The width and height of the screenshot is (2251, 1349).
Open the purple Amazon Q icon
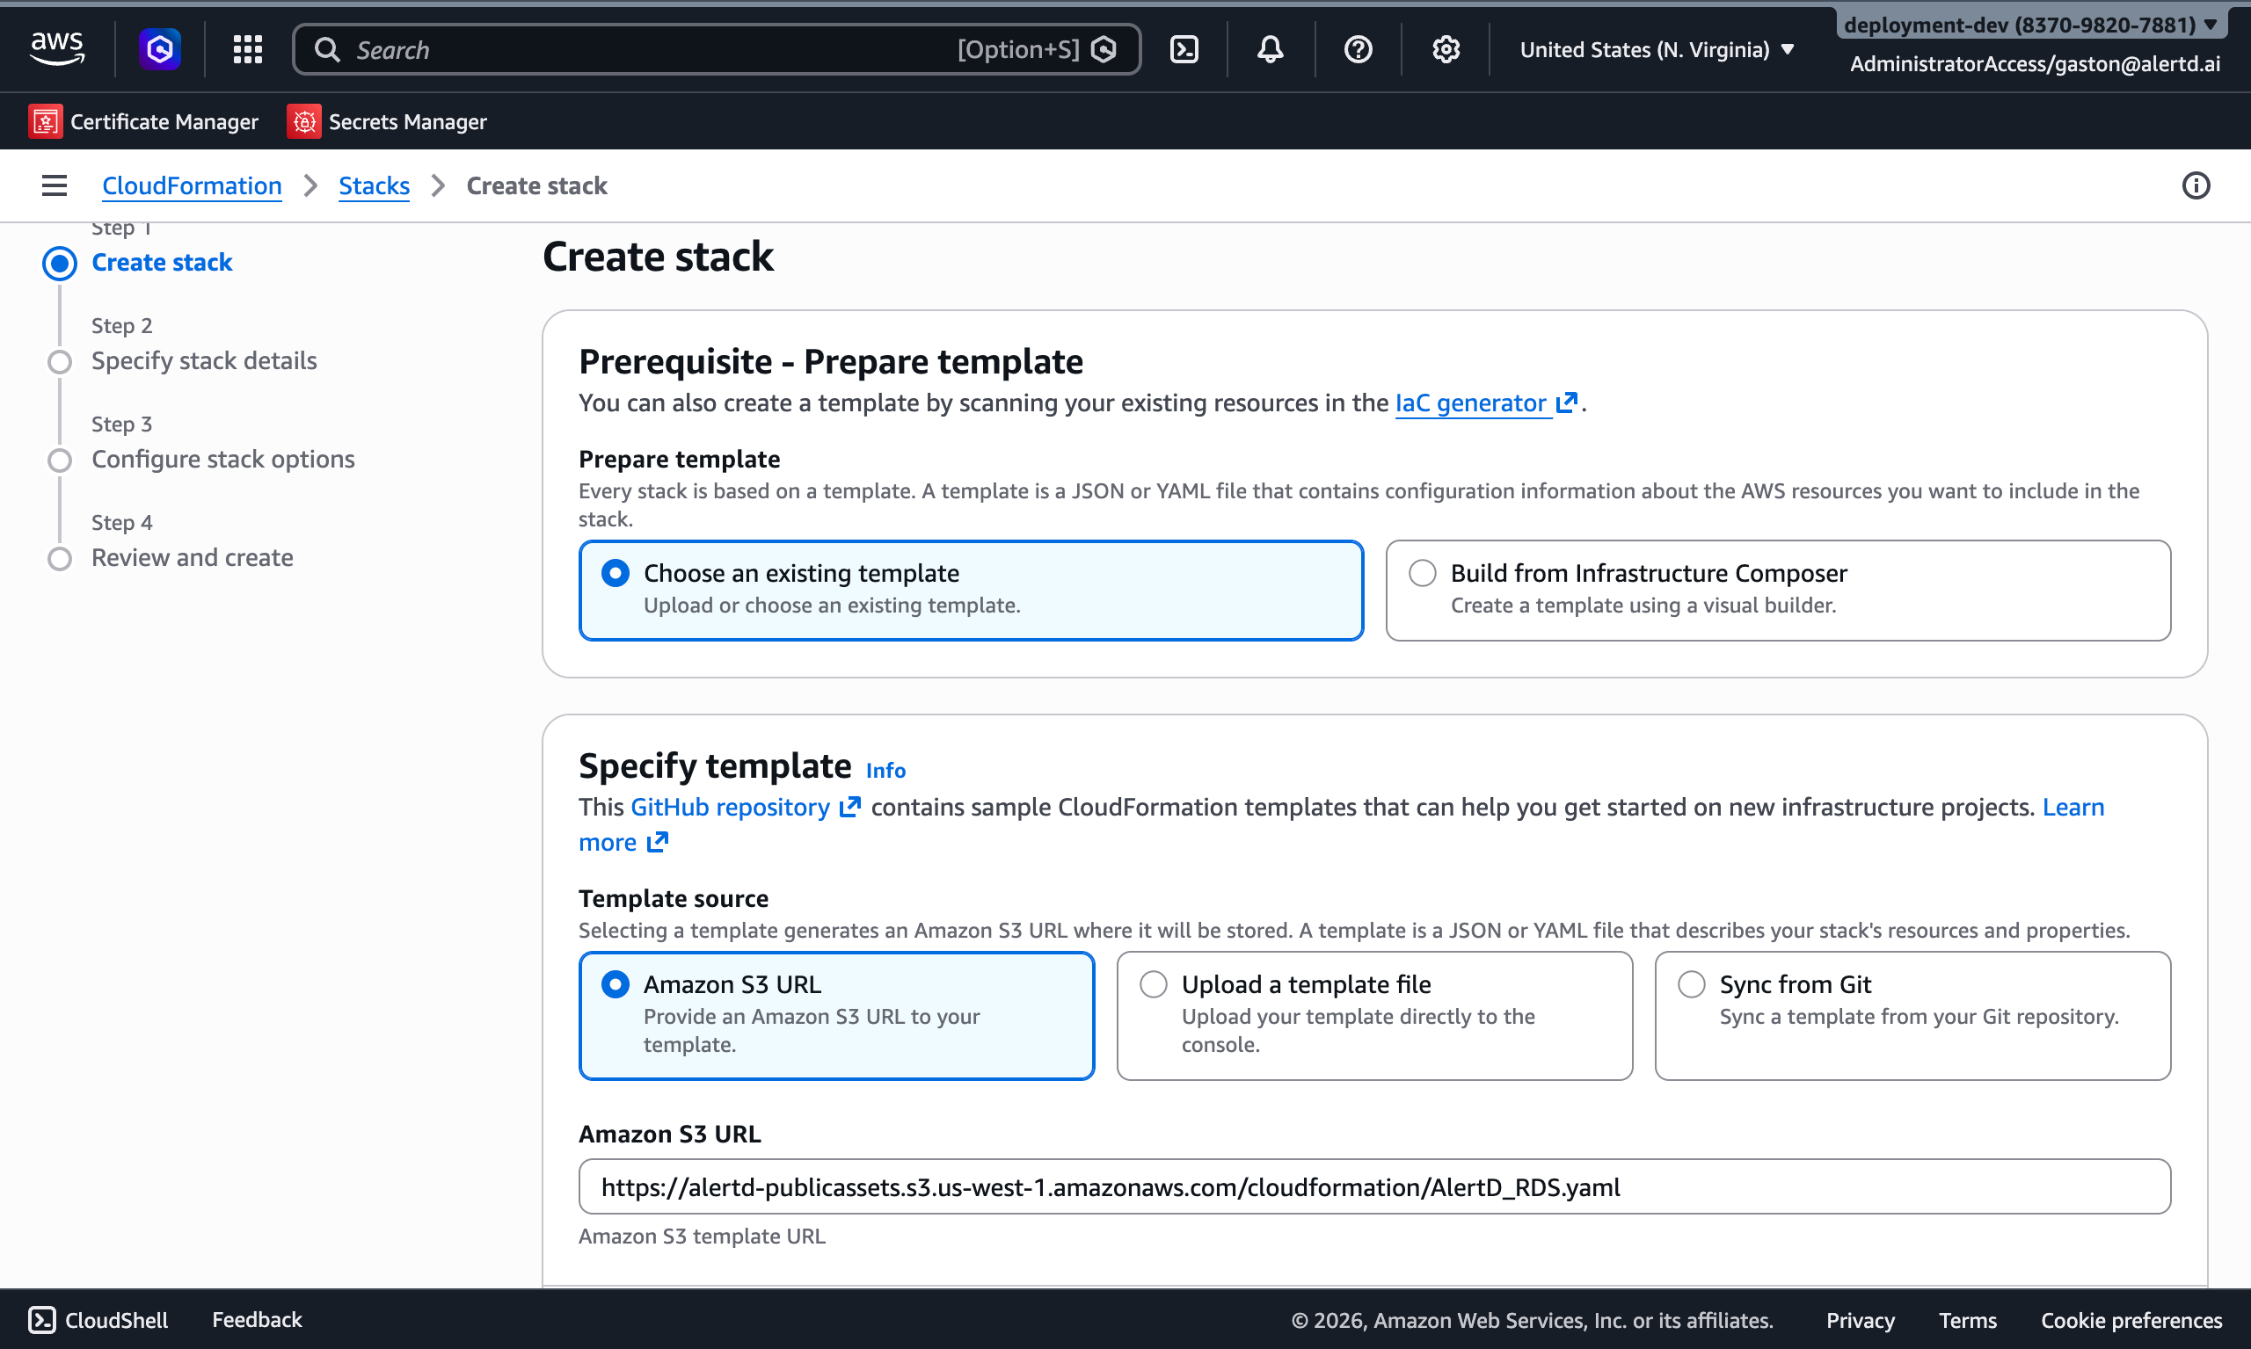pos(160,49)
